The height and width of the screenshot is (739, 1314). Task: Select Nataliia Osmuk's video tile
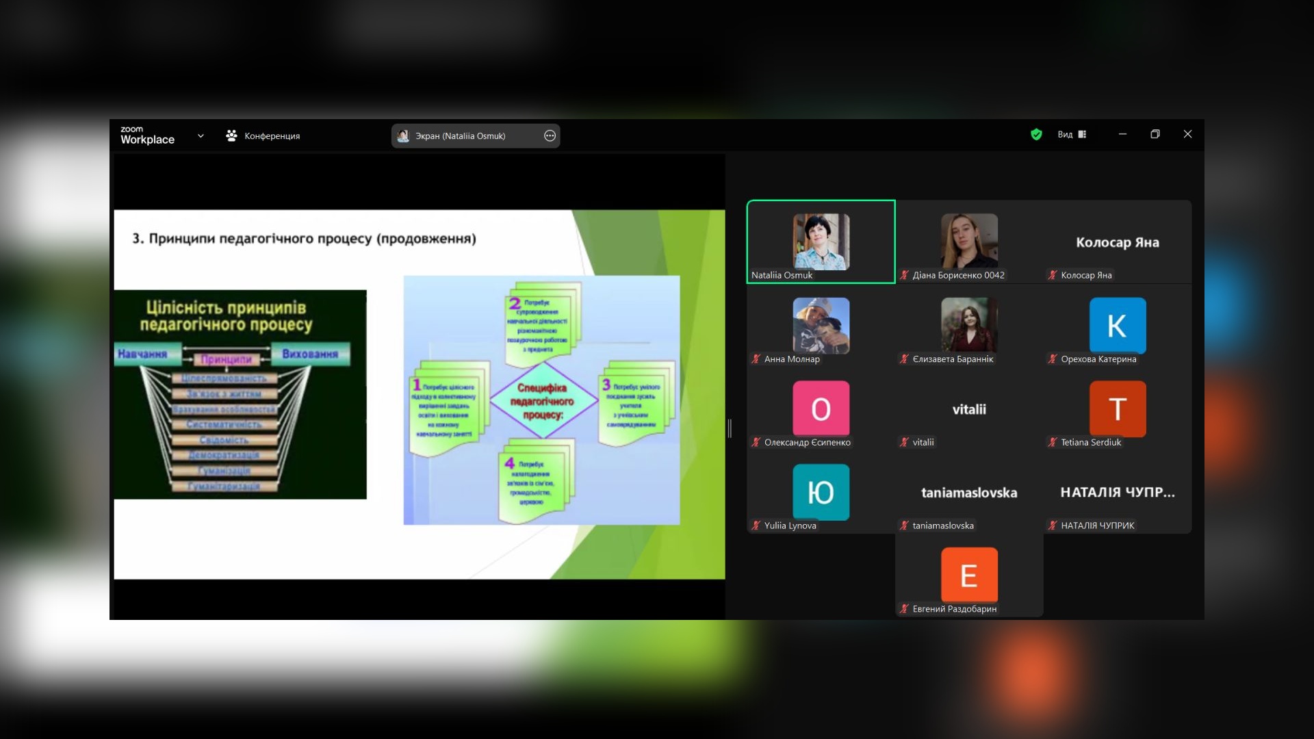coord(821,241)
